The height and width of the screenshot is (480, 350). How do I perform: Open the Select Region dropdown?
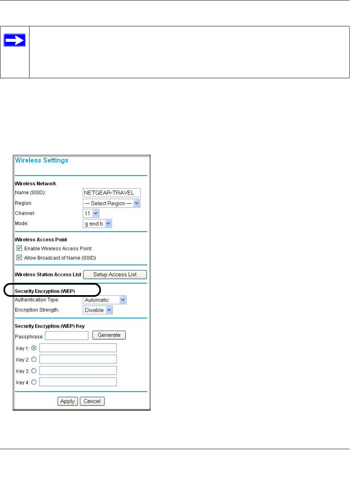(112, 203)
